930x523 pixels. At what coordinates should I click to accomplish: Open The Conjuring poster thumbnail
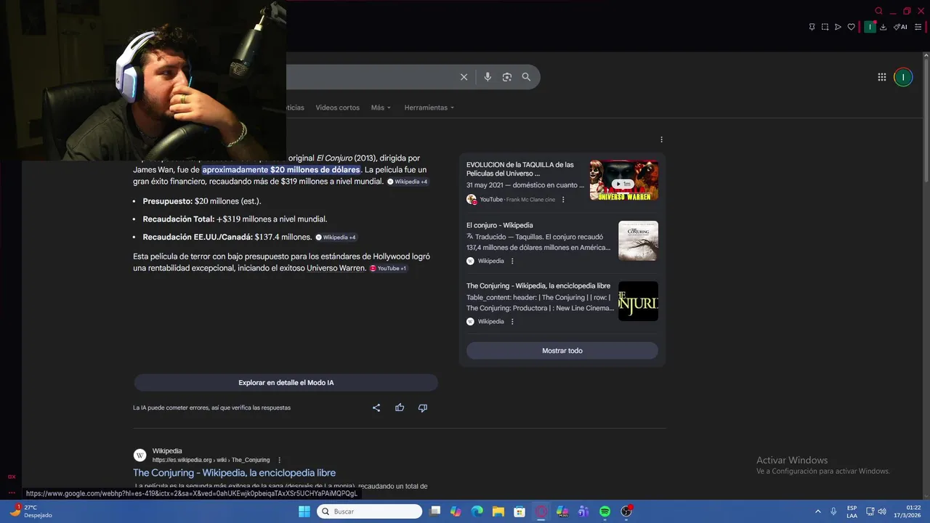[638, 240]
